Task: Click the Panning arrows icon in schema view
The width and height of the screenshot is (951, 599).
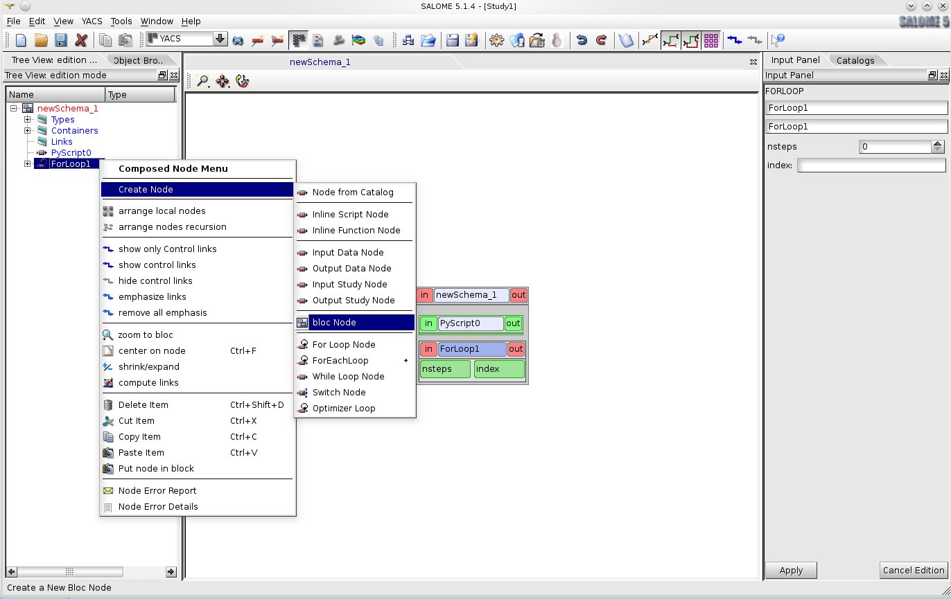Action: tap(223, 81)
